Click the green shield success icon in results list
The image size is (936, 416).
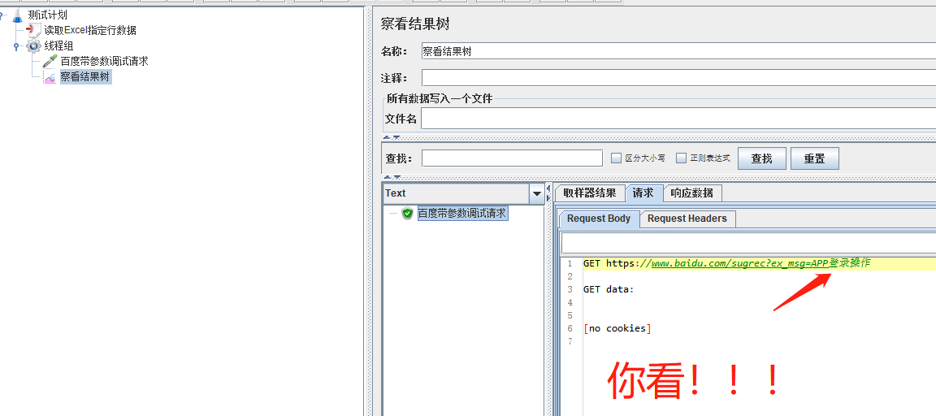(x=408, y=213)
